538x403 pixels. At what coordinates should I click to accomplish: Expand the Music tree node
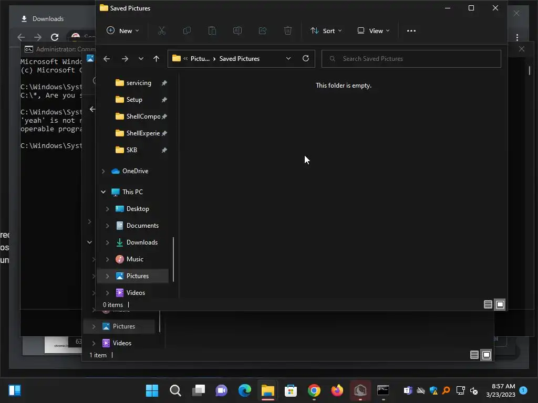(x=107, y=259)
